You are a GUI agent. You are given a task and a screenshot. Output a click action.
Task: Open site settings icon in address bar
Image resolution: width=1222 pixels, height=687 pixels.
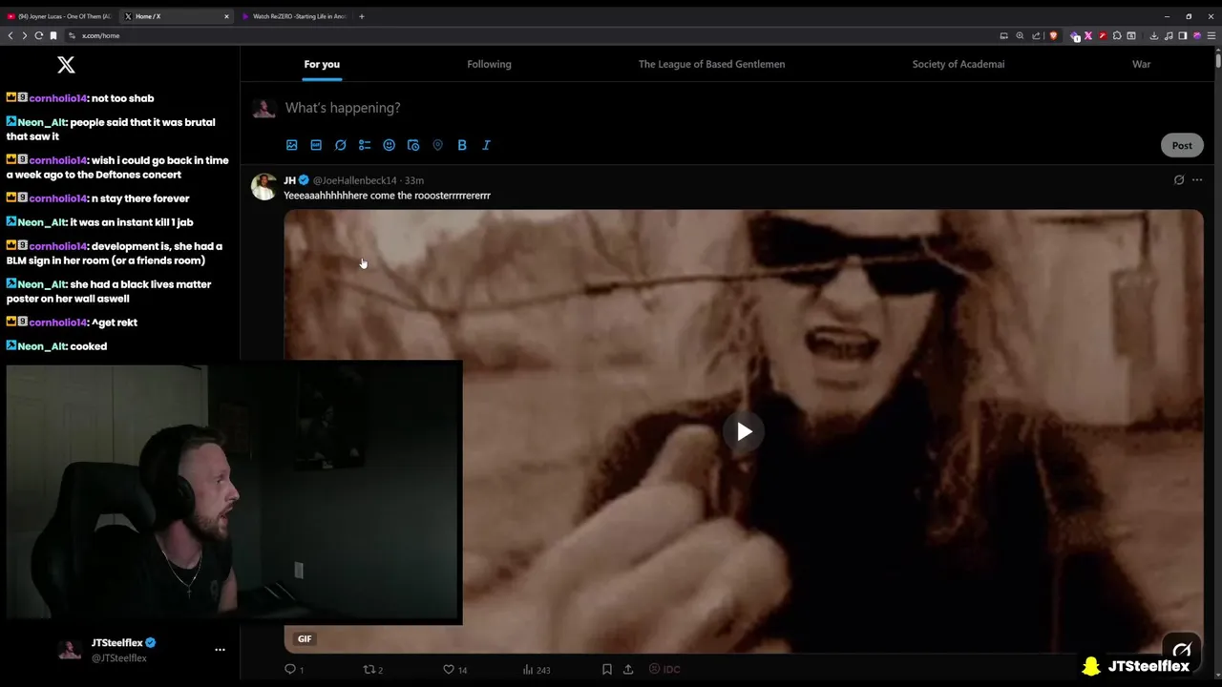coord(72,35)
